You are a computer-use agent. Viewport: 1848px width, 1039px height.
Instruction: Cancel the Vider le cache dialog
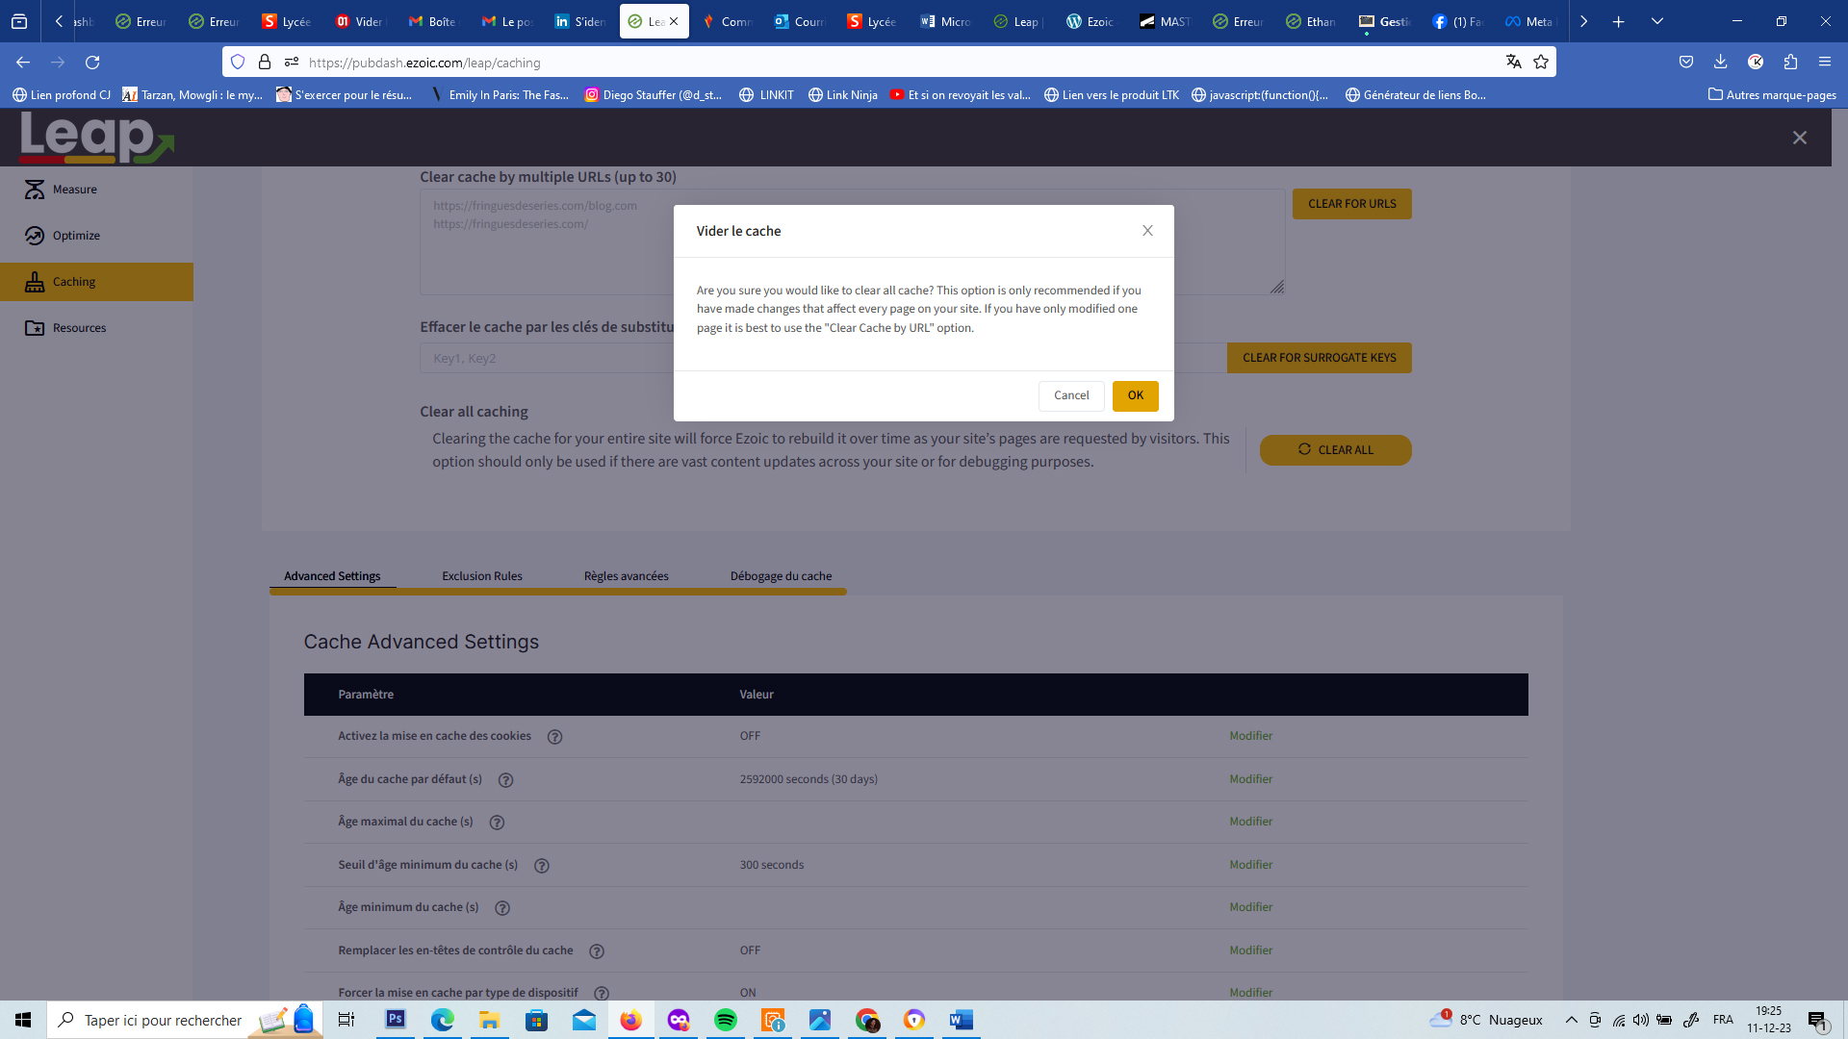point(1070,395)
